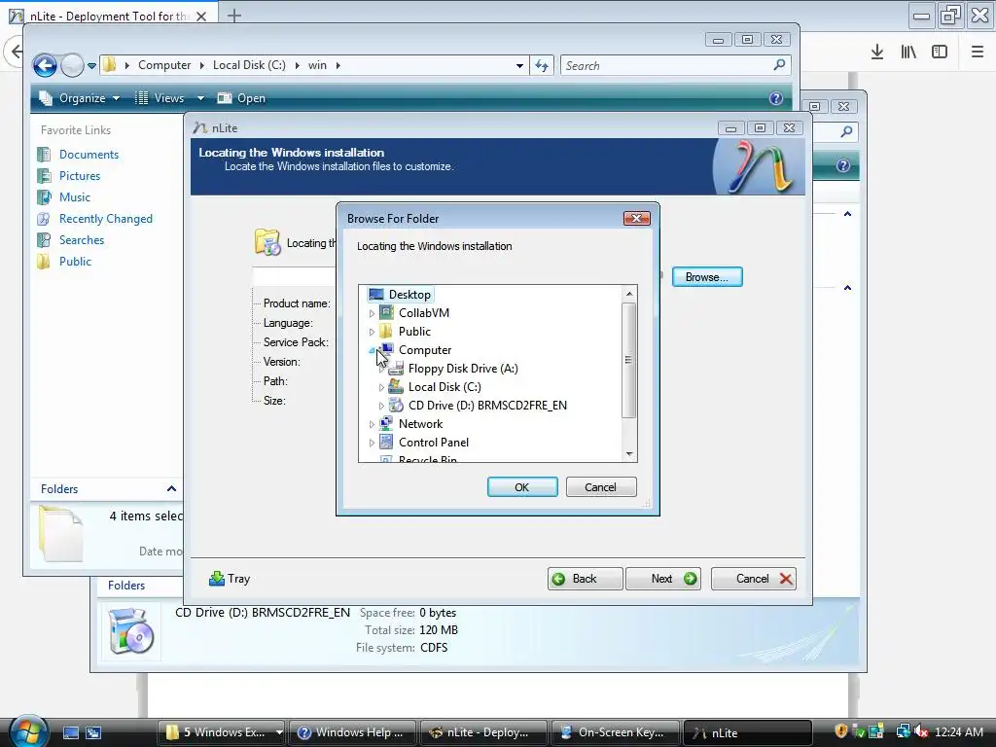
Task: Expand Local Disk (C:) in folder tree
Action: coord(381,387)
